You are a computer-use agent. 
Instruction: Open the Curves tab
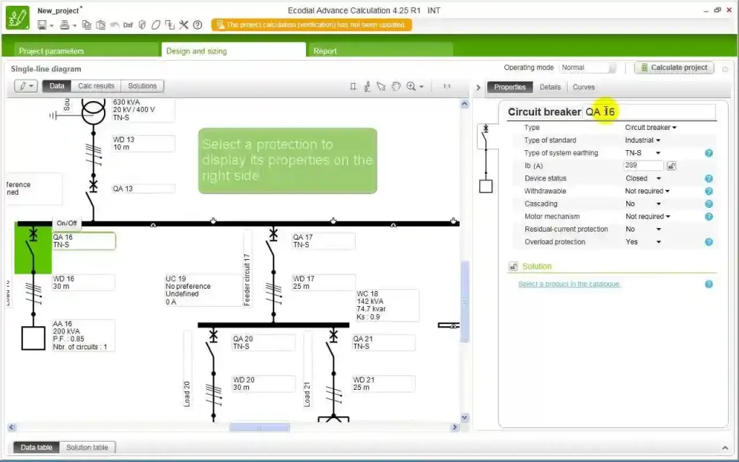(583, 87)
